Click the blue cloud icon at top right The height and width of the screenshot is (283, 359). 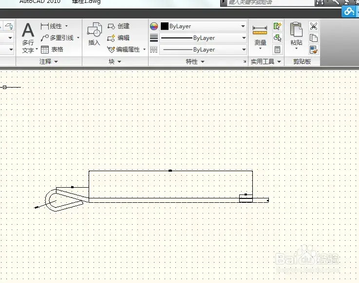348,11
